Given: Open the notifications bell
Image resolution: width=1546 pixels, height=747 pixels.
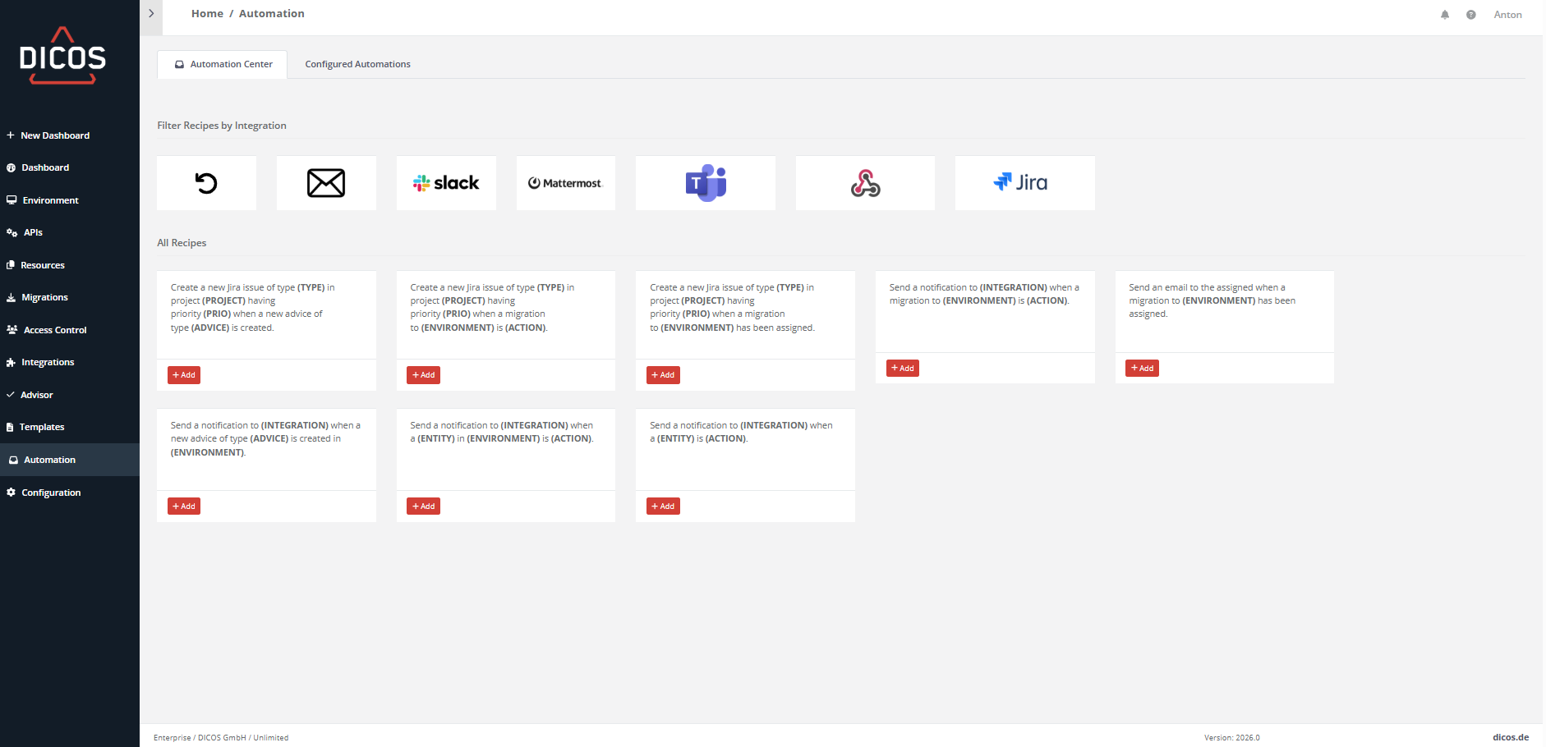Looking at the screenshot, I should point(1445,15).
